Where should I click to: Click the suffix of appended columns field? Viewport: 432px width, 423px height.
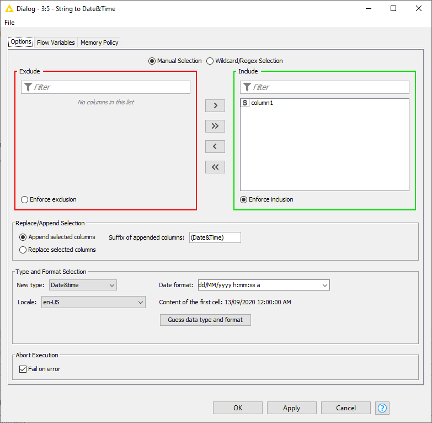click(215, 237)
